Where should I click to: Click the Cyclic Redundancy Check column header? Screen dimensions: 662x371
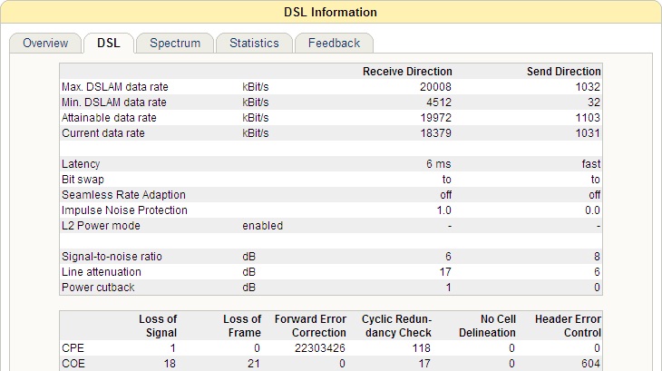[x=396, y=326]
